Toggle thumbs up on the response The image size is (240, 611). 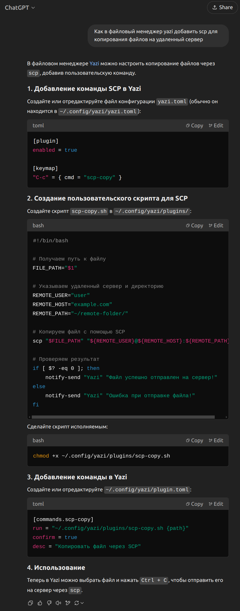40,603
